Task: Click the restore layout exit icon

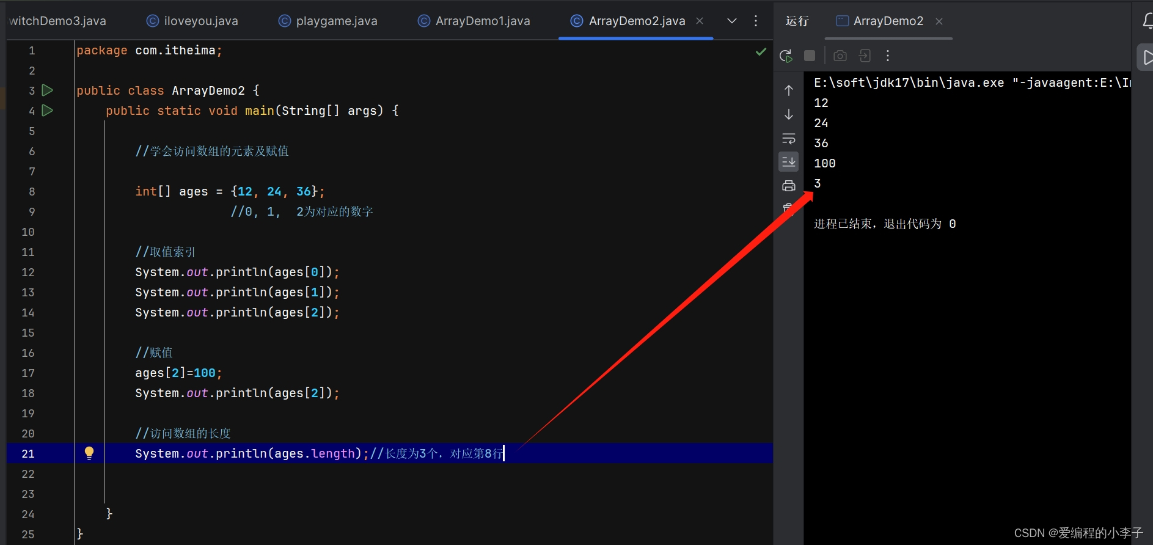Action: point(865,56)
